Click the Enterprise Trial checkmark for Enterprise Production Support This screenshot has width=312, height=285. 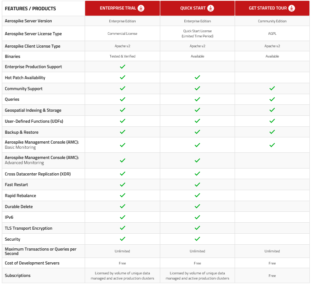tap(122, 67)
